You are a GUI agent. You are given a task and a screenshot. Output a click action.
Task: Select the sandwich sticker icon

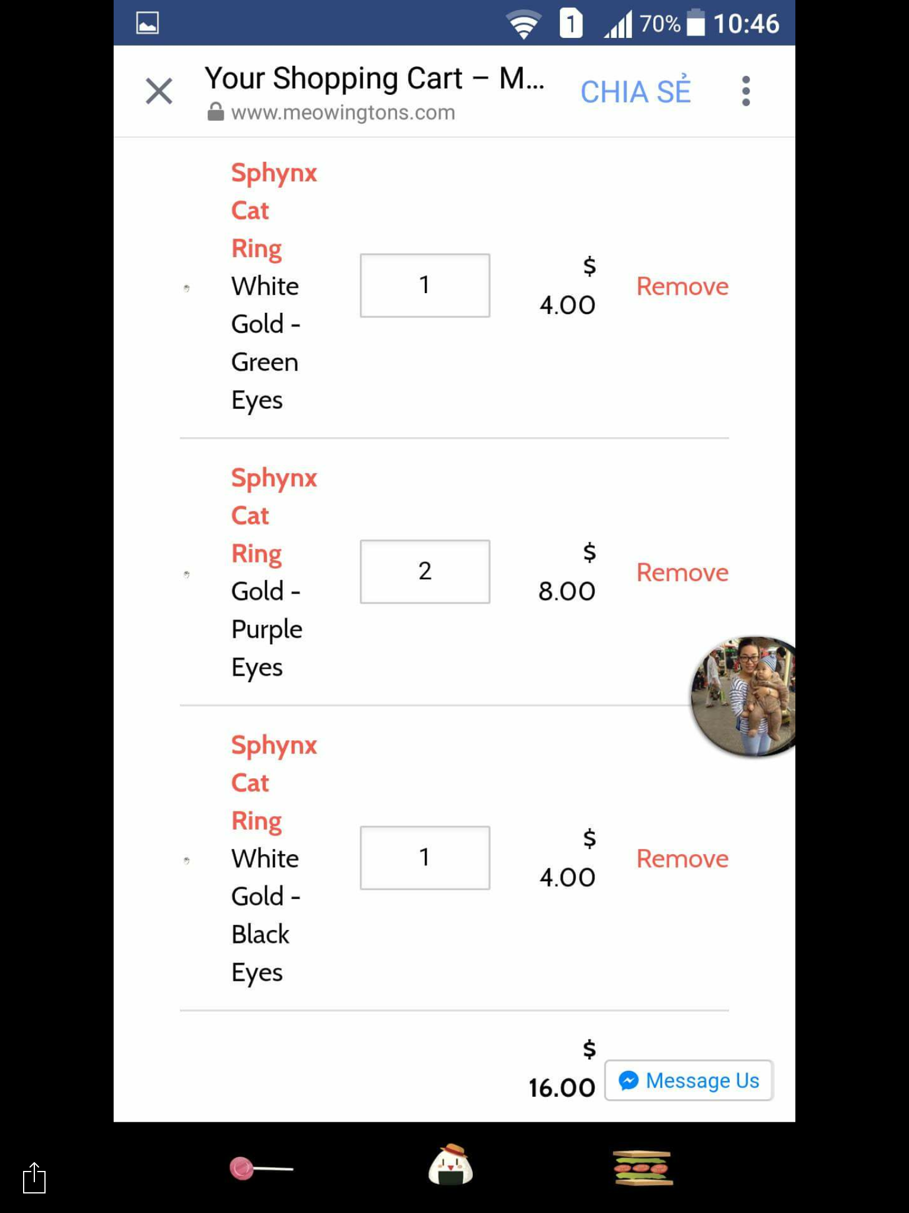tap(642, 1167)
